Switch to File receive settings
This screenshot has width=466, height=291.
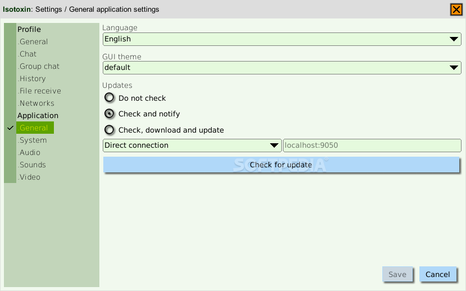click(x=39, y=91)
